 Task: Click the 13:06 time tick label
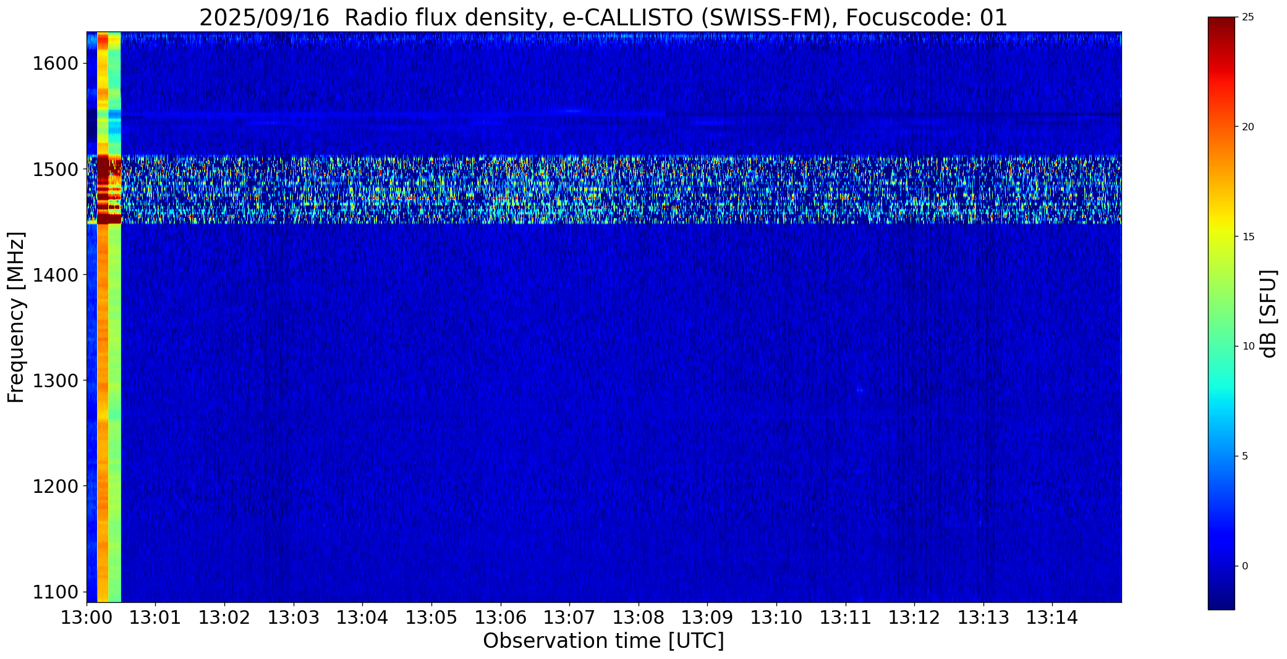(x=501, y=618)
